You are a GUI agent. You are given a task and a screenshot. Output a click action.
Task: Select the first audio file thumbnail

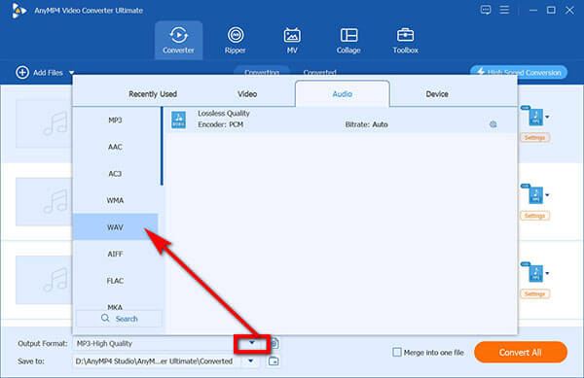click(x=44, y=123)
